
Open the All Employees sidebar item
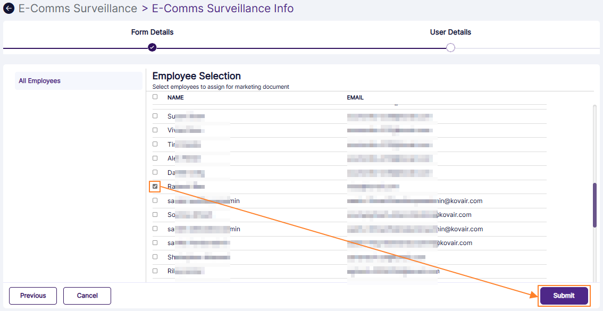[x=40, y=81]
